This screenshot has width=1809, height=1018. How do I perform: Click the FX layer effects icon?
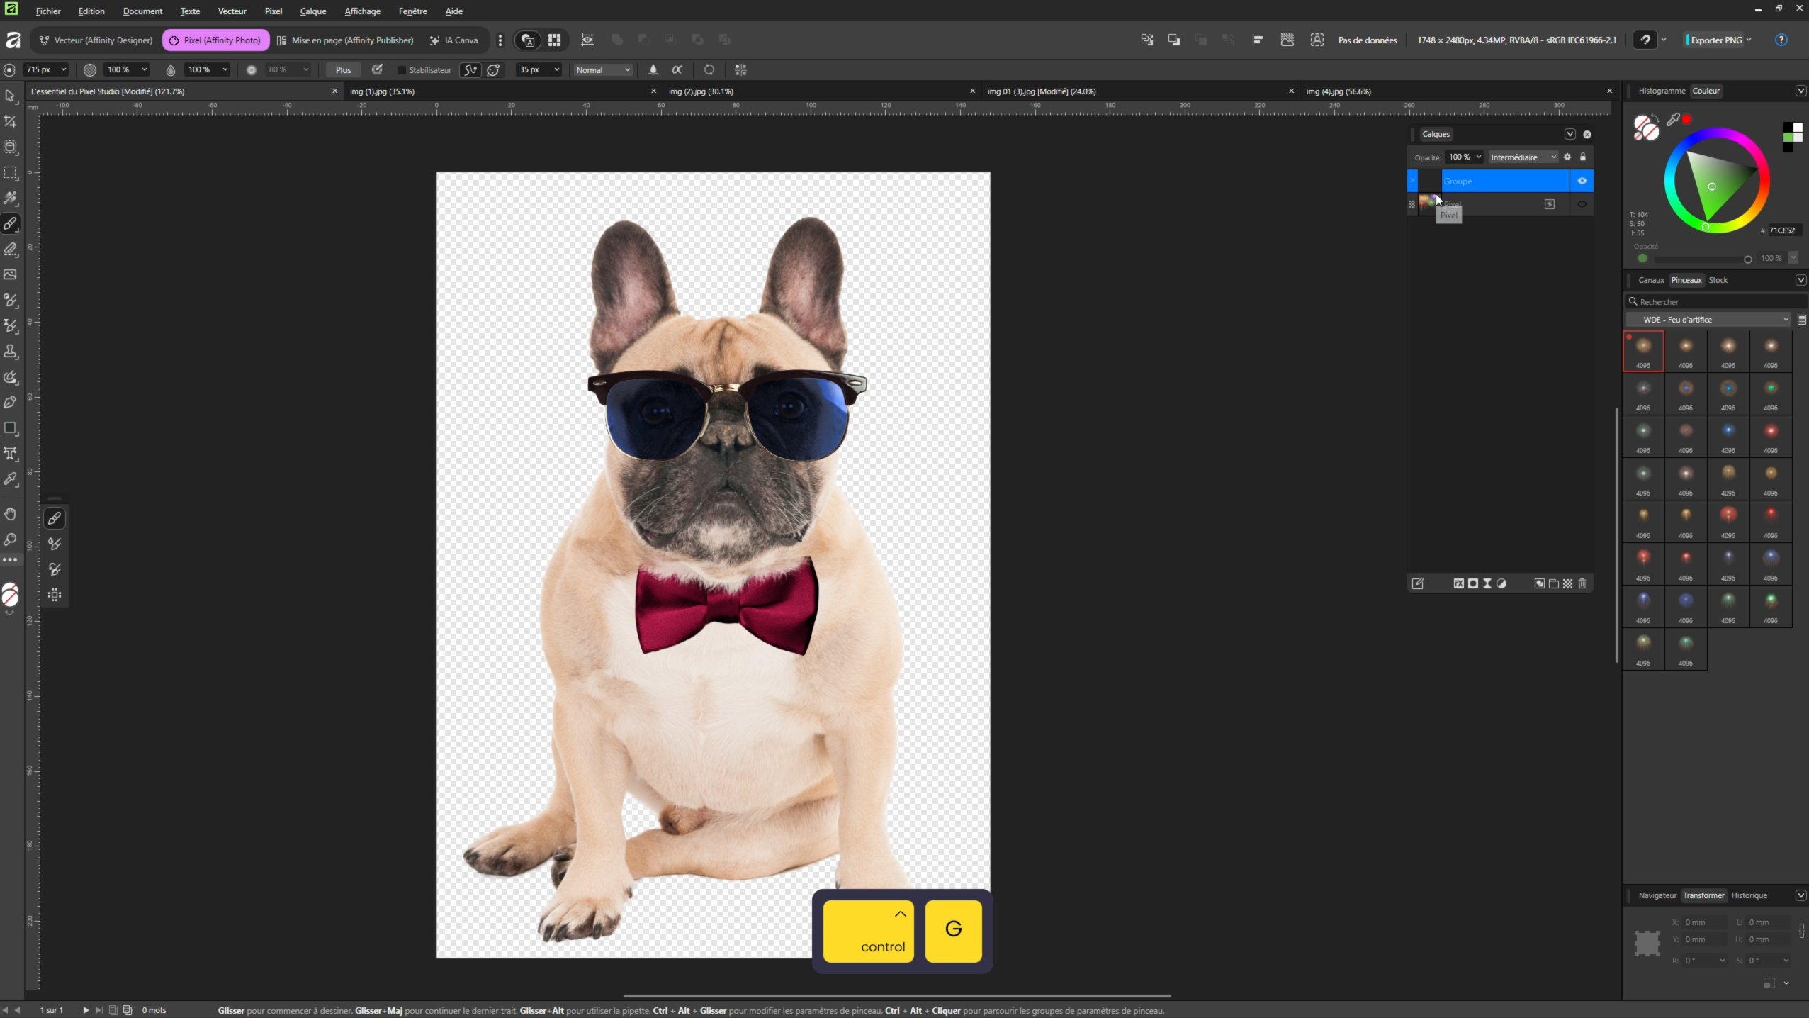pyautogui.click(x=1458, y=583)
